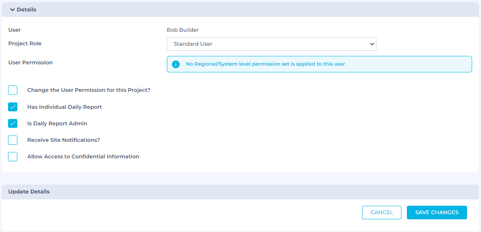Click the Details section header text
Viewport: 481px width, 232px height.
(x=26, y=10)
